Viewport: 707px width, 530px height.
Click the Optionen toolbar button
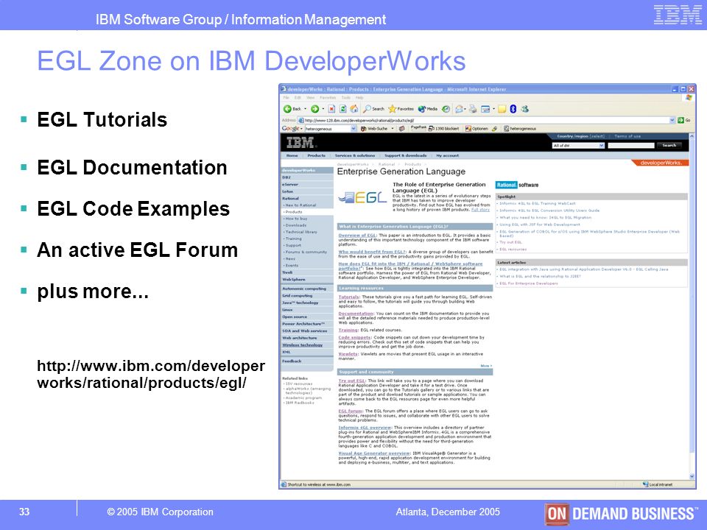tap(476, 128)
